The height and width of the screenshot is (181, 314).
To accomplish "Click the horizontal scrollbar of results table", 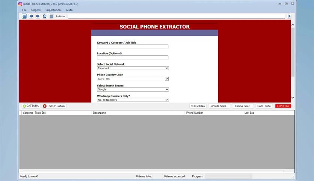I will pos(153,171).
